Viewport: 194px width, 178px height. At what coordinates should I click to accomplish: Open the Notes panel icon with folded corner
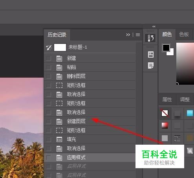coord(151,65)
